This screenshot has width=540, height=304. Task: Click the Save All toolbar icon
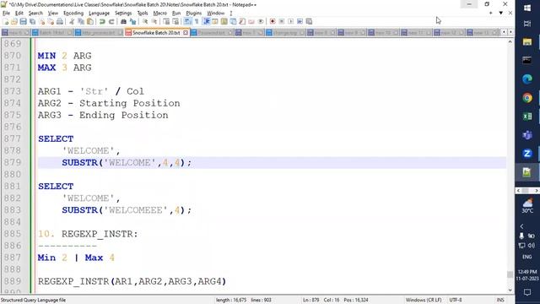point(32,21)
